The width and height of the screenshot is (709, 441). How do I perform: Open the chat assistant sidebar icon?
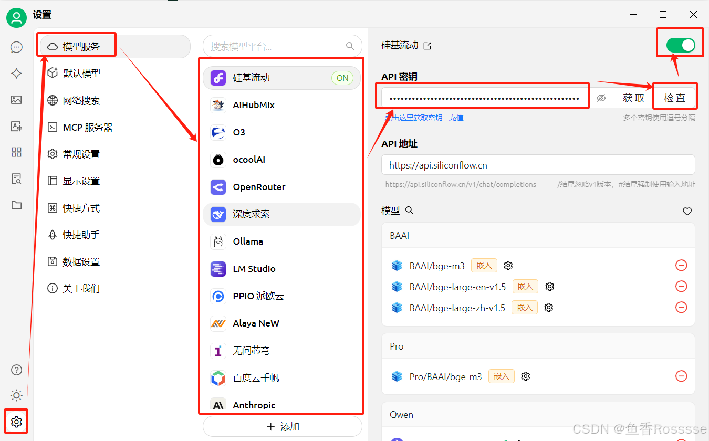tap(16, 47)
